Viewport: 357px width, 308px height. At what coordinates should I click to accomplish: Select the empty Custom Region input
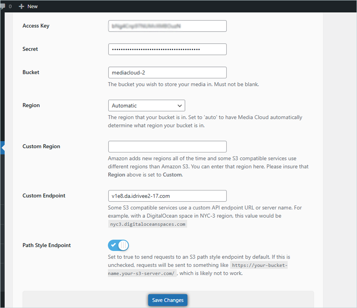tap(167, 146)
